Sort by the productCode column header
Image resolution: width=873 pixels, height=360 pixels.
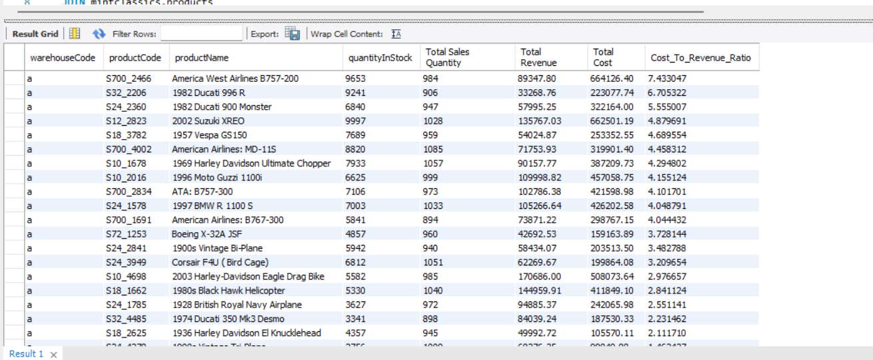(135, 58)
